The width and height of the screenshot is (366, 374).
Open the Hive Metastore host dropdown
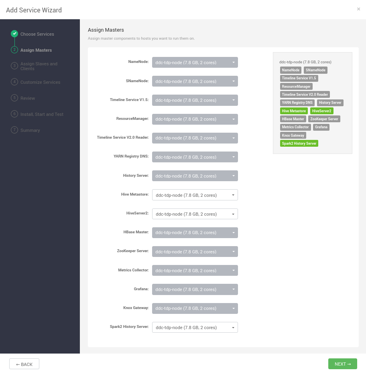click(195, 195)
